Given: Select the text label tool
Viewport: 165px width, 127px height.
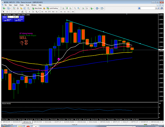Looking at the screenshot, I should pos(33,12).
